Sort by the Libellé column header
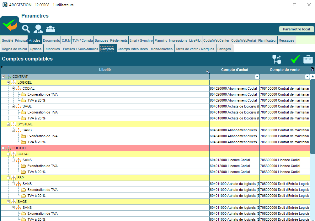Screen dimensions: 315x221 (105, 70)
